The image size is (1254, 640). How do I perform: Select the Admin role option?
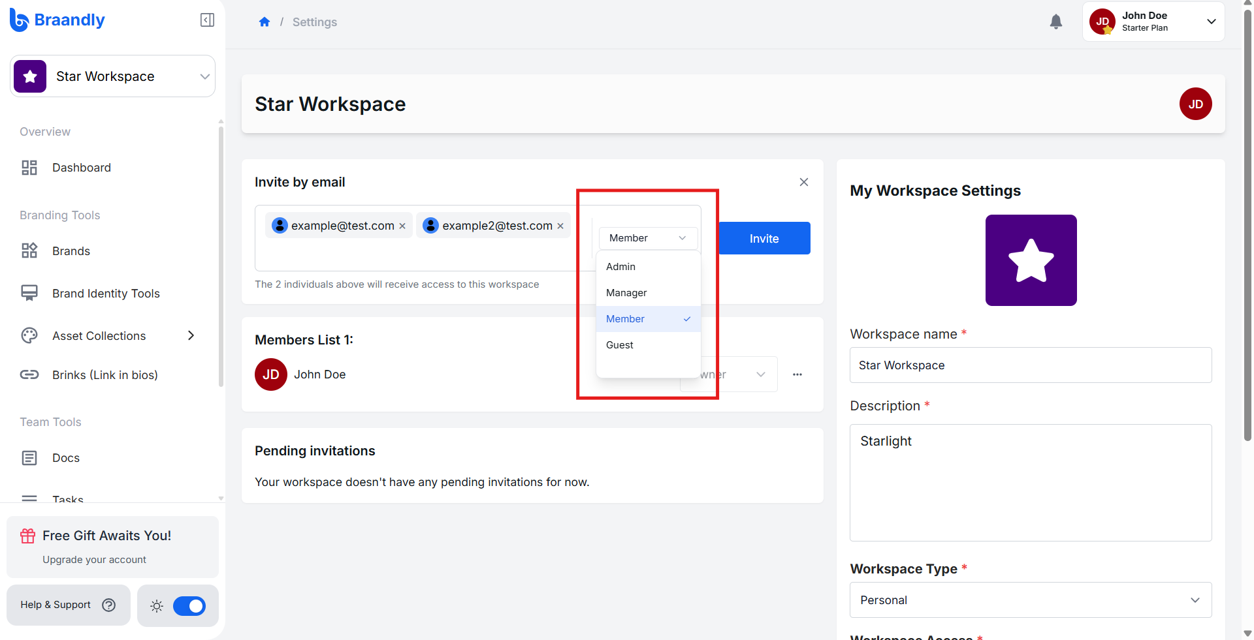coord(649,267)
